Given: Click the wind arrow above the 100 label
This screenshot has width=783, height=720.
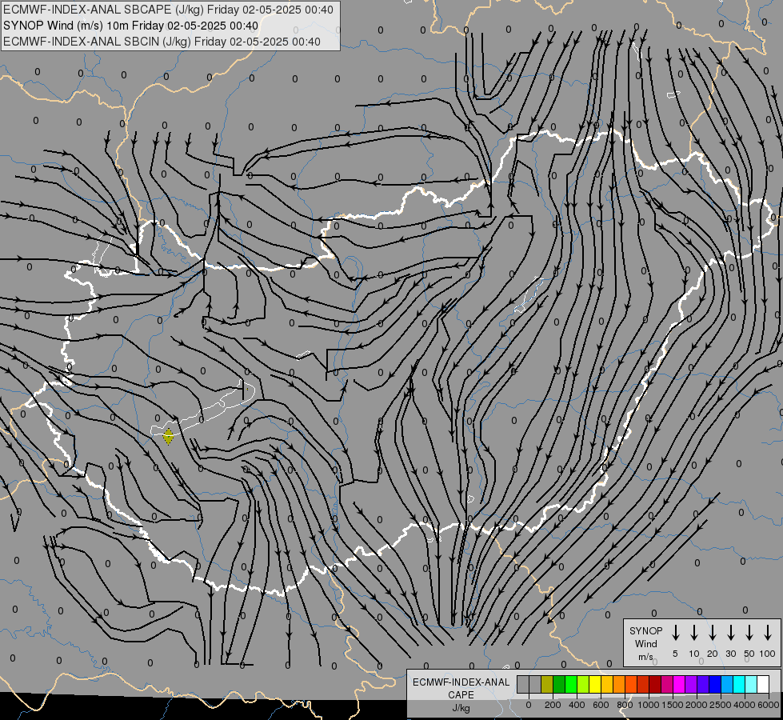Looking at the screenshot, I should [x=768, y=633].
